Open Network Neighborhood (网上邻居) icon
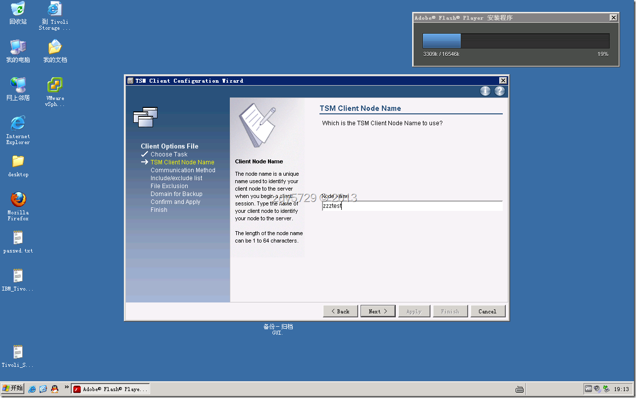The height and width of the screenshot is (398, 636). pos(18,89)
